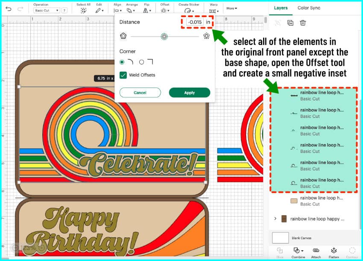Open the Offset tool
The width and height of the screenshot is (363, 261).
point(165,11)
